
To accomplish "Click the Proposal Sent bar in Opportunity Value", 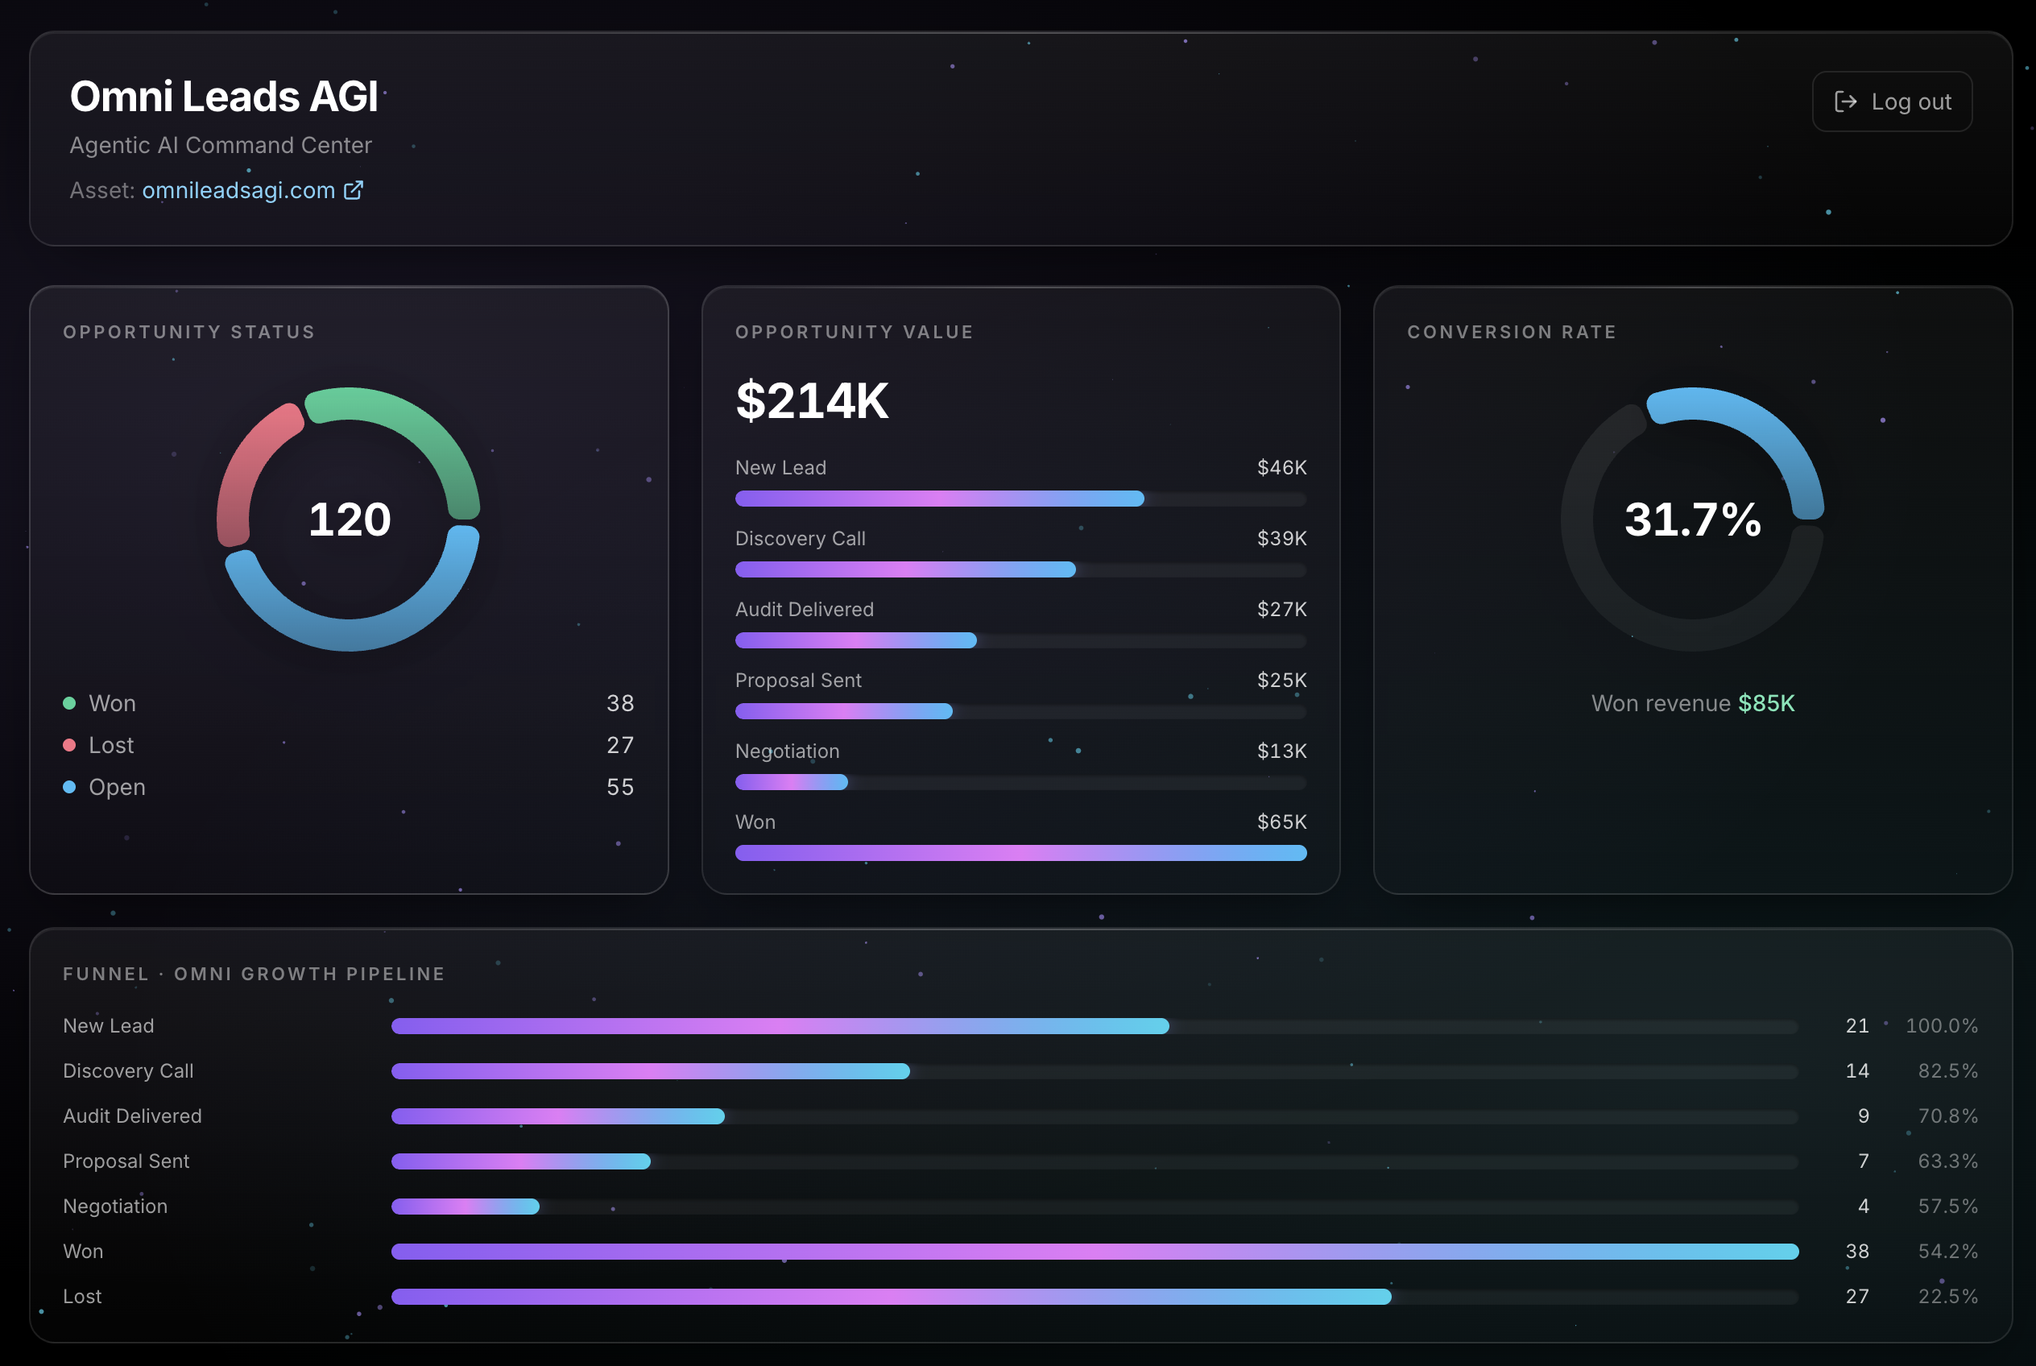I will point(1021,711).
